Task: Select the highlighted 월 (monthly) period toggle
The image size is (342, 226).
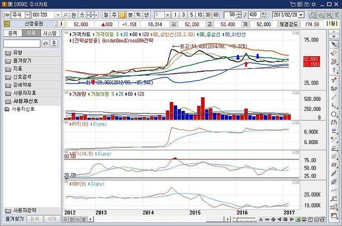Action: coord(122,15)
